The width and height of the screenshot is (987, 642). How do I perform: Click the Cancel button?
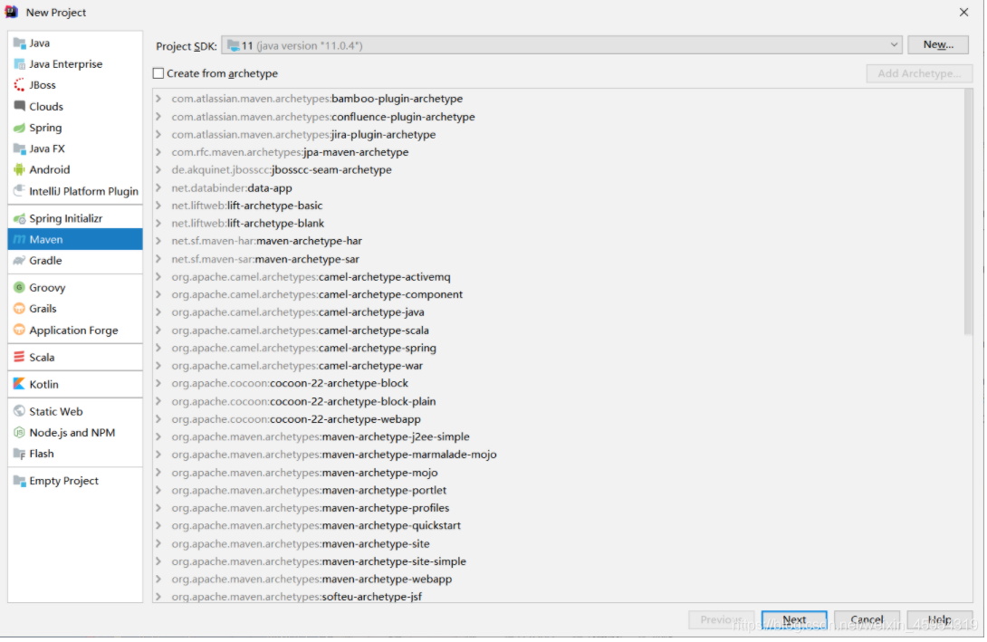[867, 620]
